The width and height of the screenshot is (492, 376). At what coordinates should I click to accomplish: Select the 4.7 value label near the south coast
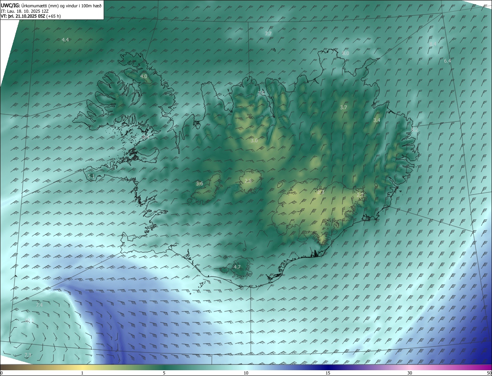click(237, 267)
